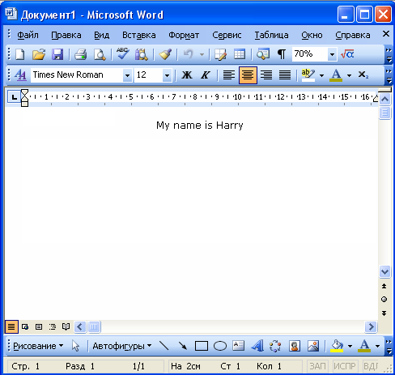
Task: Enable justified text alignment
Action: click(285, 75)
